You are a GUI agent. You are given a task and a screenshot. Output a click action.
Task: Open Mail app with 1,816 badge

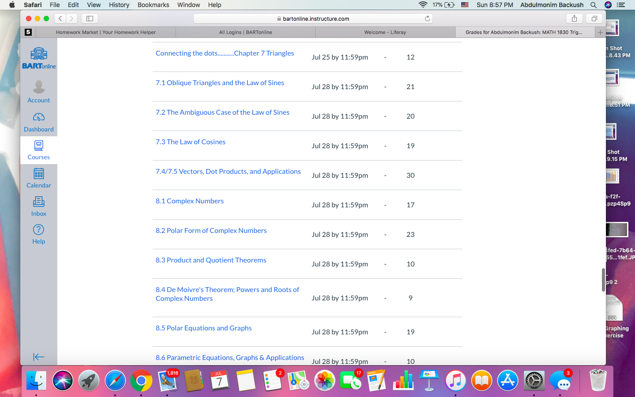click(x=168, y=380)
